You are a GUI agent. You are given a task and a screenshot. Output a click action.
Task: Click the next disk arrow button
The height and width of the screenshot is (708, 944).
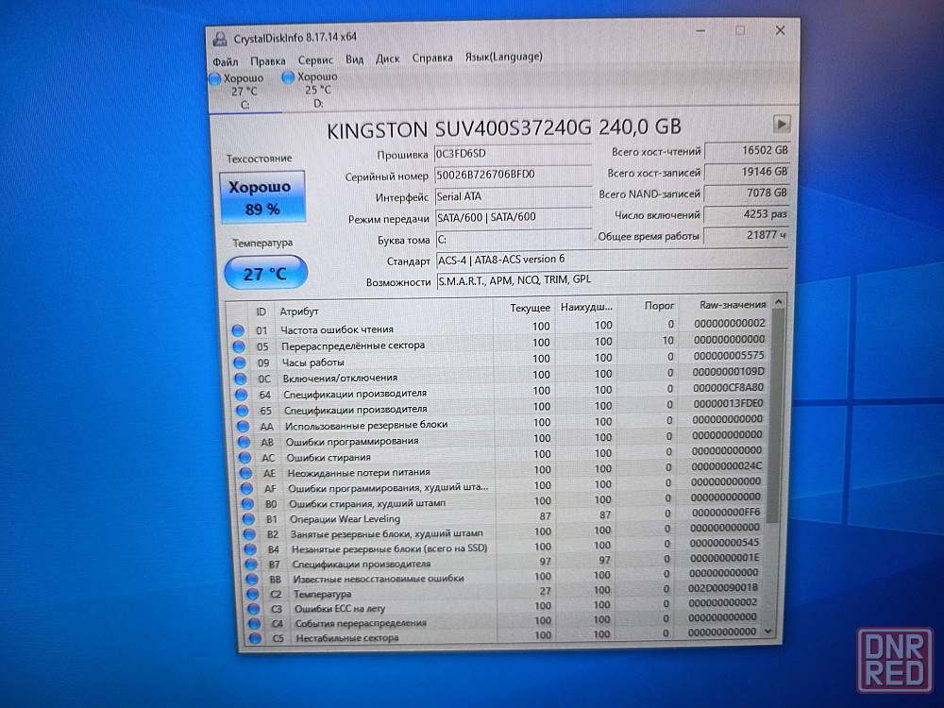coord(781,124)
